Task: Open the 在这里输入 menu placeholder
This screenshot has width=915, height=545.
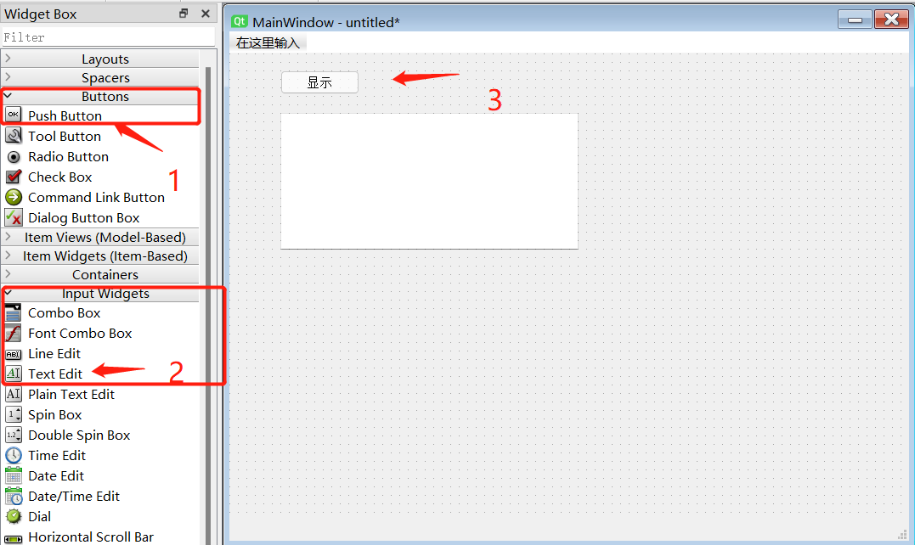Action: click(x=268, y=42)
